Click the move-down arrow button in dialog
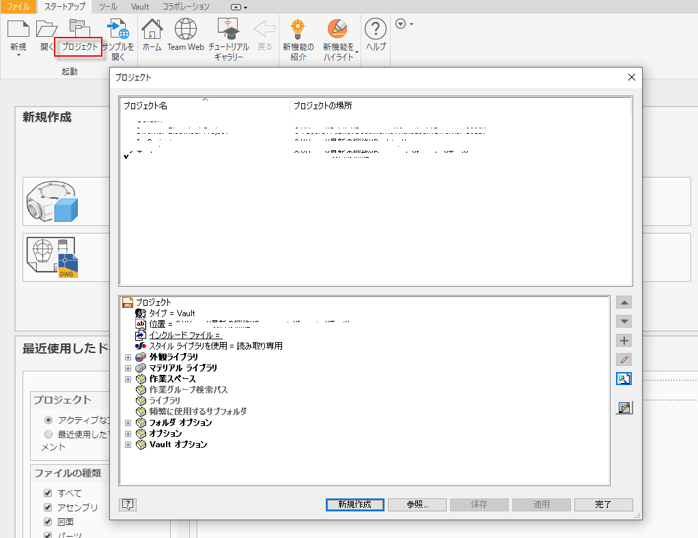 [x=624, y=322]
